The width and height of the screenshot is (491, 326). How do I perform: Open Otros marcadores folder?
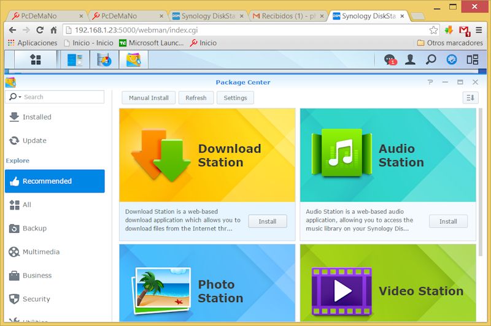pos(450,43)
